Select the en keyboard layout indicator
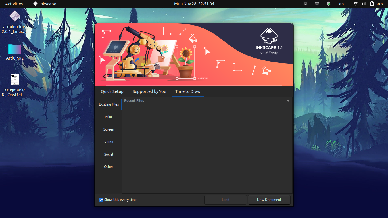388x218 pixels. [x=341, y=4]
